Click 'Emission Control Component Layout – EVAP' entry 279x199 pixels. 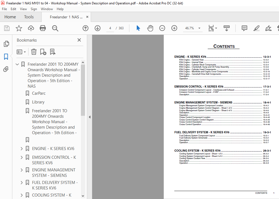tap(199, 92)
